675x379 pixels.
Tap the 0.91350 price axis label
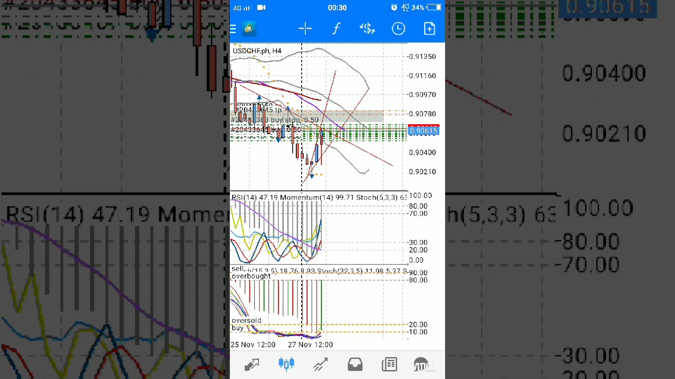(422, 56)
